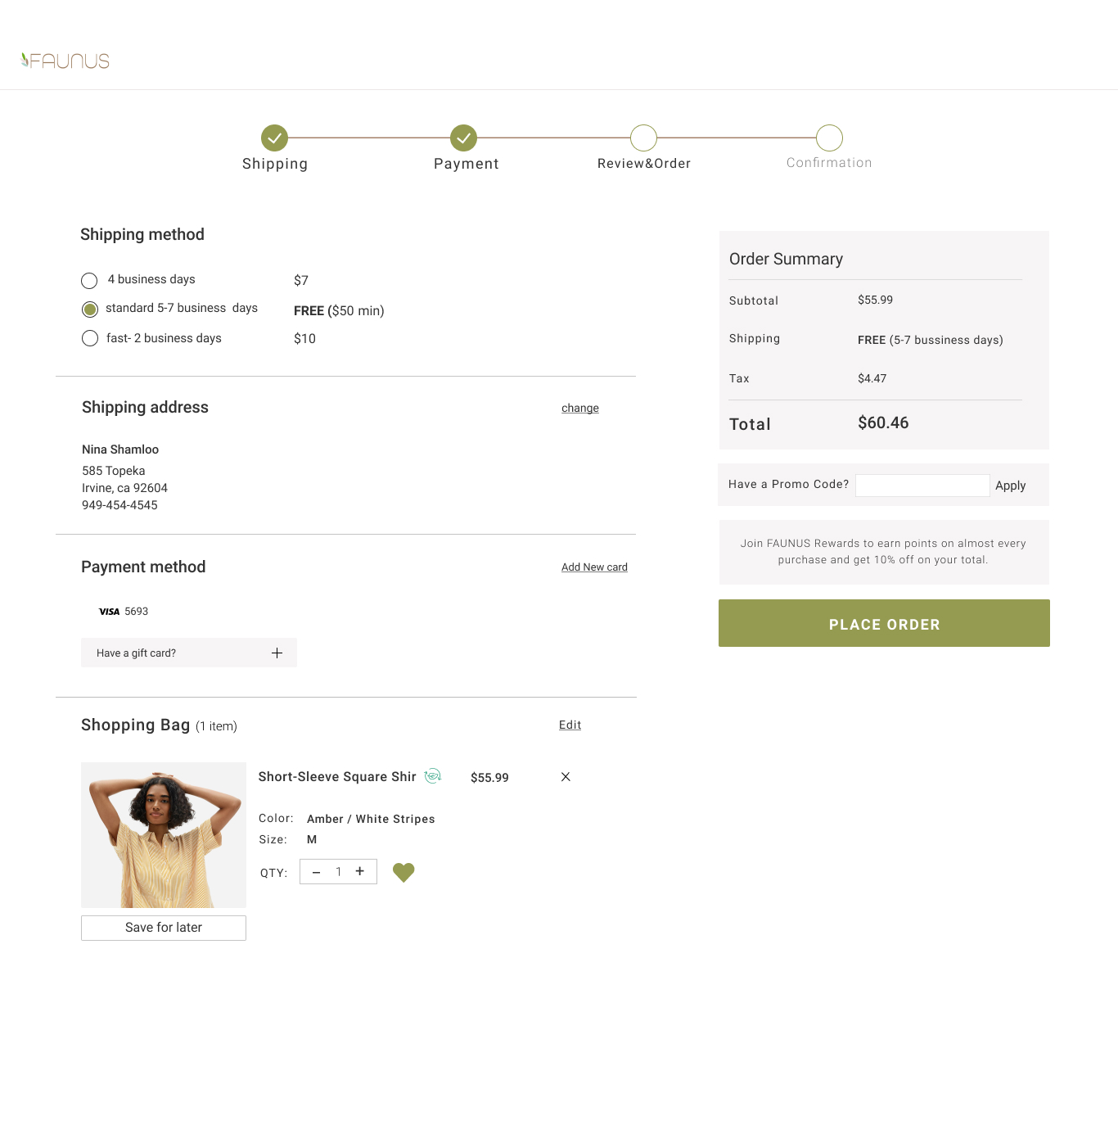Image resolution: width=1118 pixels, height=1134 pixels.
Task: Click the Shipping step checkmark circle
Action: point(274,138)
